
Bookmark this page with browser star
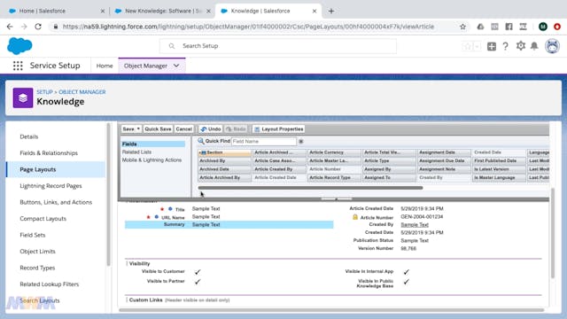coord(462,27)
